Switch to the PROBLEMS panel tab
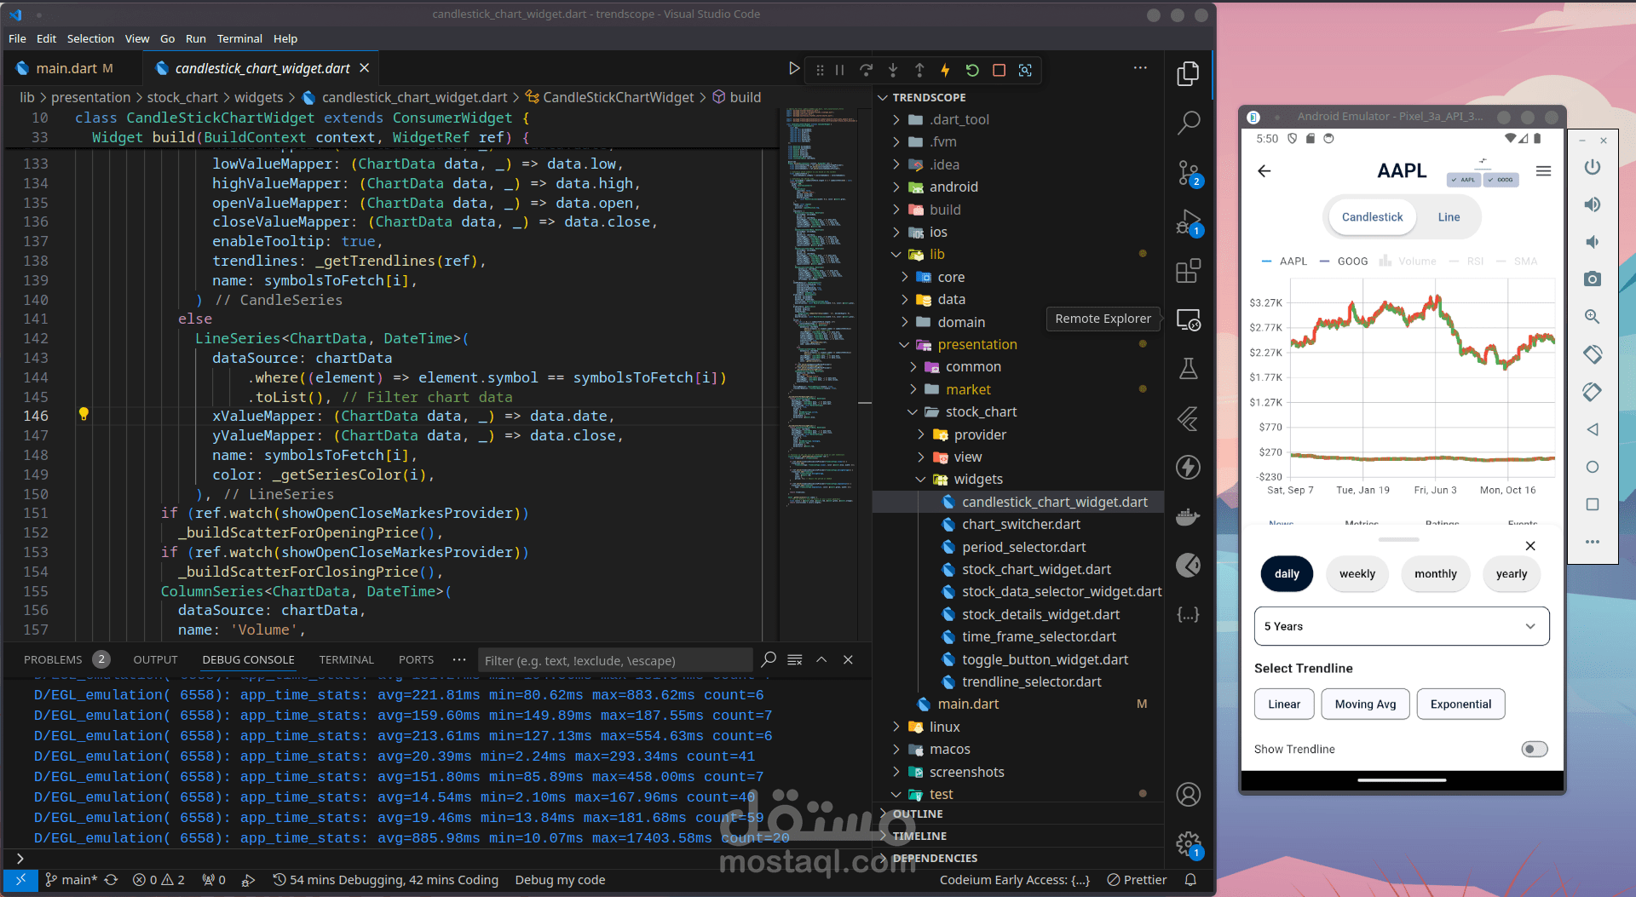This screenshot has height=897, width=1636. click(66, 659)
